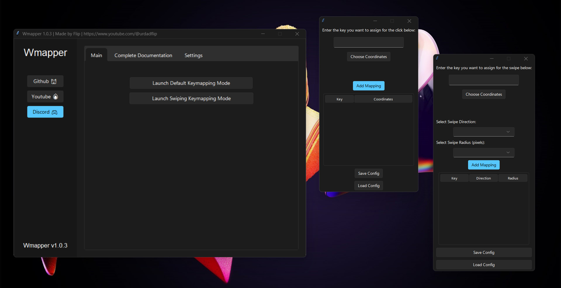This screenshot has width=561, height=288.
Task: Load Config in the swipe mapping window
Action: tap(484, 265)
